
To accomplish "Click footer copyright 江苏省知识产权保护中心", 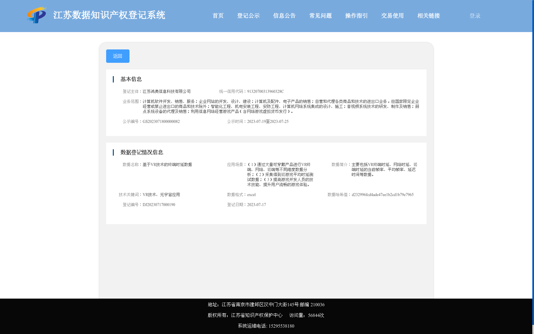I will click(x=257, y=315).
